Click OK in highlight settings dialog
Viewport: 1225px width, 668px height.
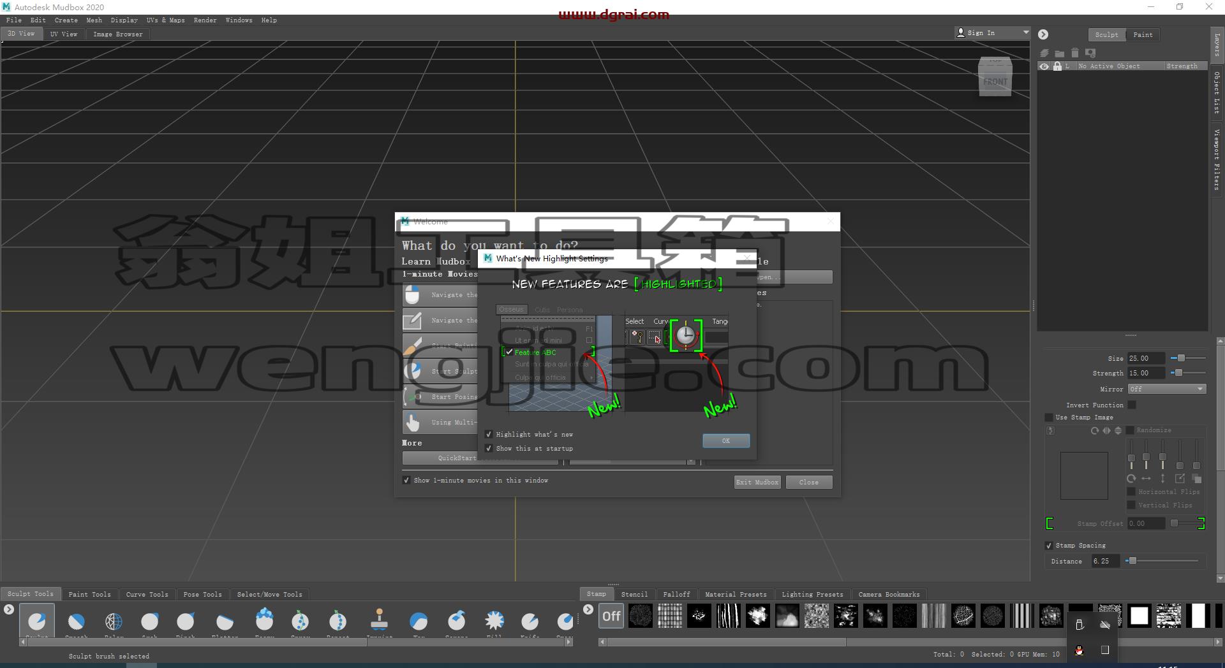click(x=725, y=440)
